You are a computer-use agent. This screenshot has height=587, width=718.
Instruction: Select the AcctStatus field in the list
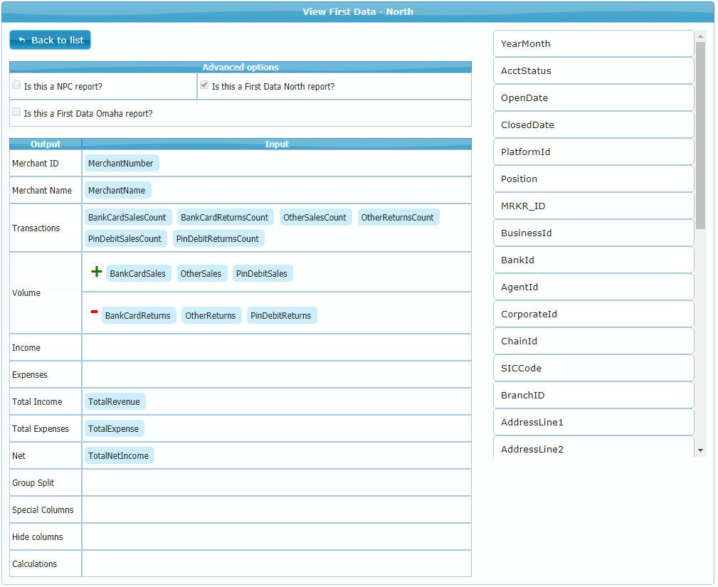pos(593,70)
